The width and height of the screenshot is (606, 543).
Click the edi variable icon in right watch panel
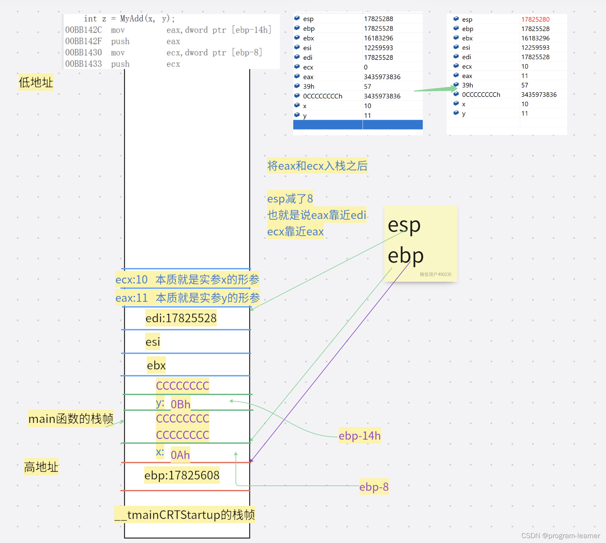pyautogui.click(x=456, y=56)
